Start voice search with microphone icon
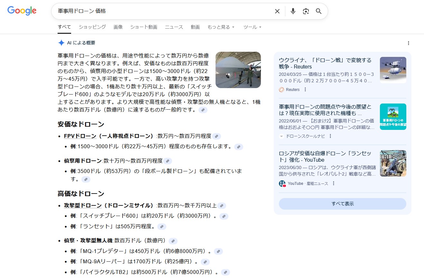Image resolution: width=424 pixels, height=280 pixels. pyautogui.click(x=293, y=11)
